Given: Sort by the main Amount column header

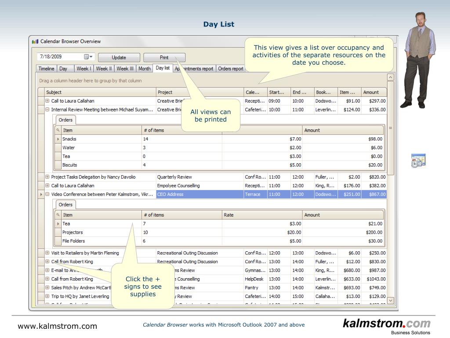Looking at the screenshot, I should [x=374, y=92].
